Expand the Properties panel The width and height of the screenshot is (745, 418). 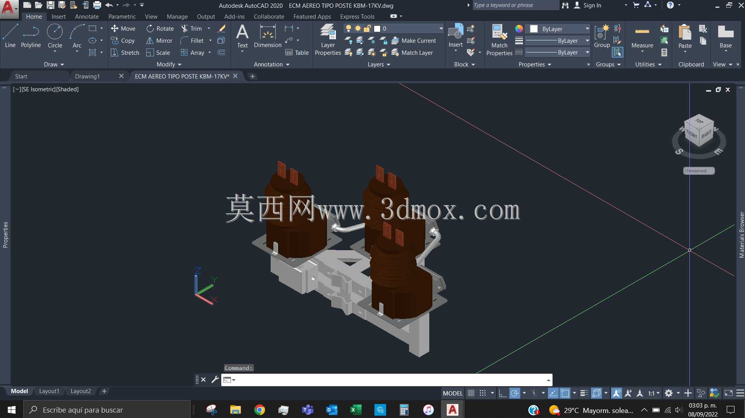tap(535, 64)
